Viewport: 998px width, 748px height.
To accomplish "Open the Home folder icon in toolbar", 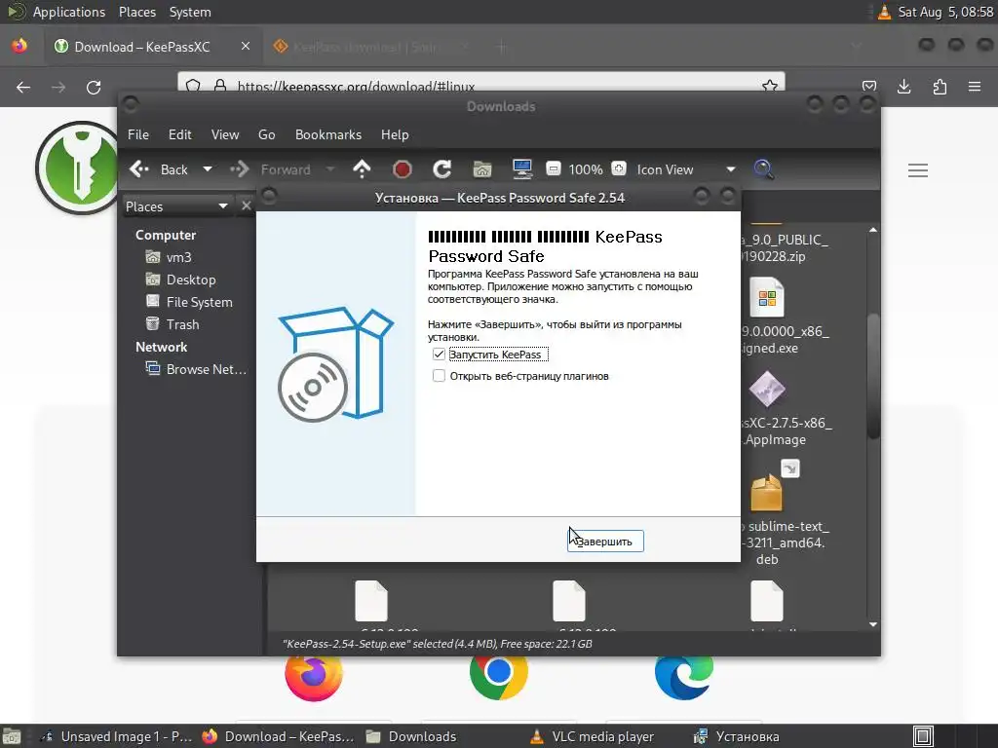I will coord(482,169).
